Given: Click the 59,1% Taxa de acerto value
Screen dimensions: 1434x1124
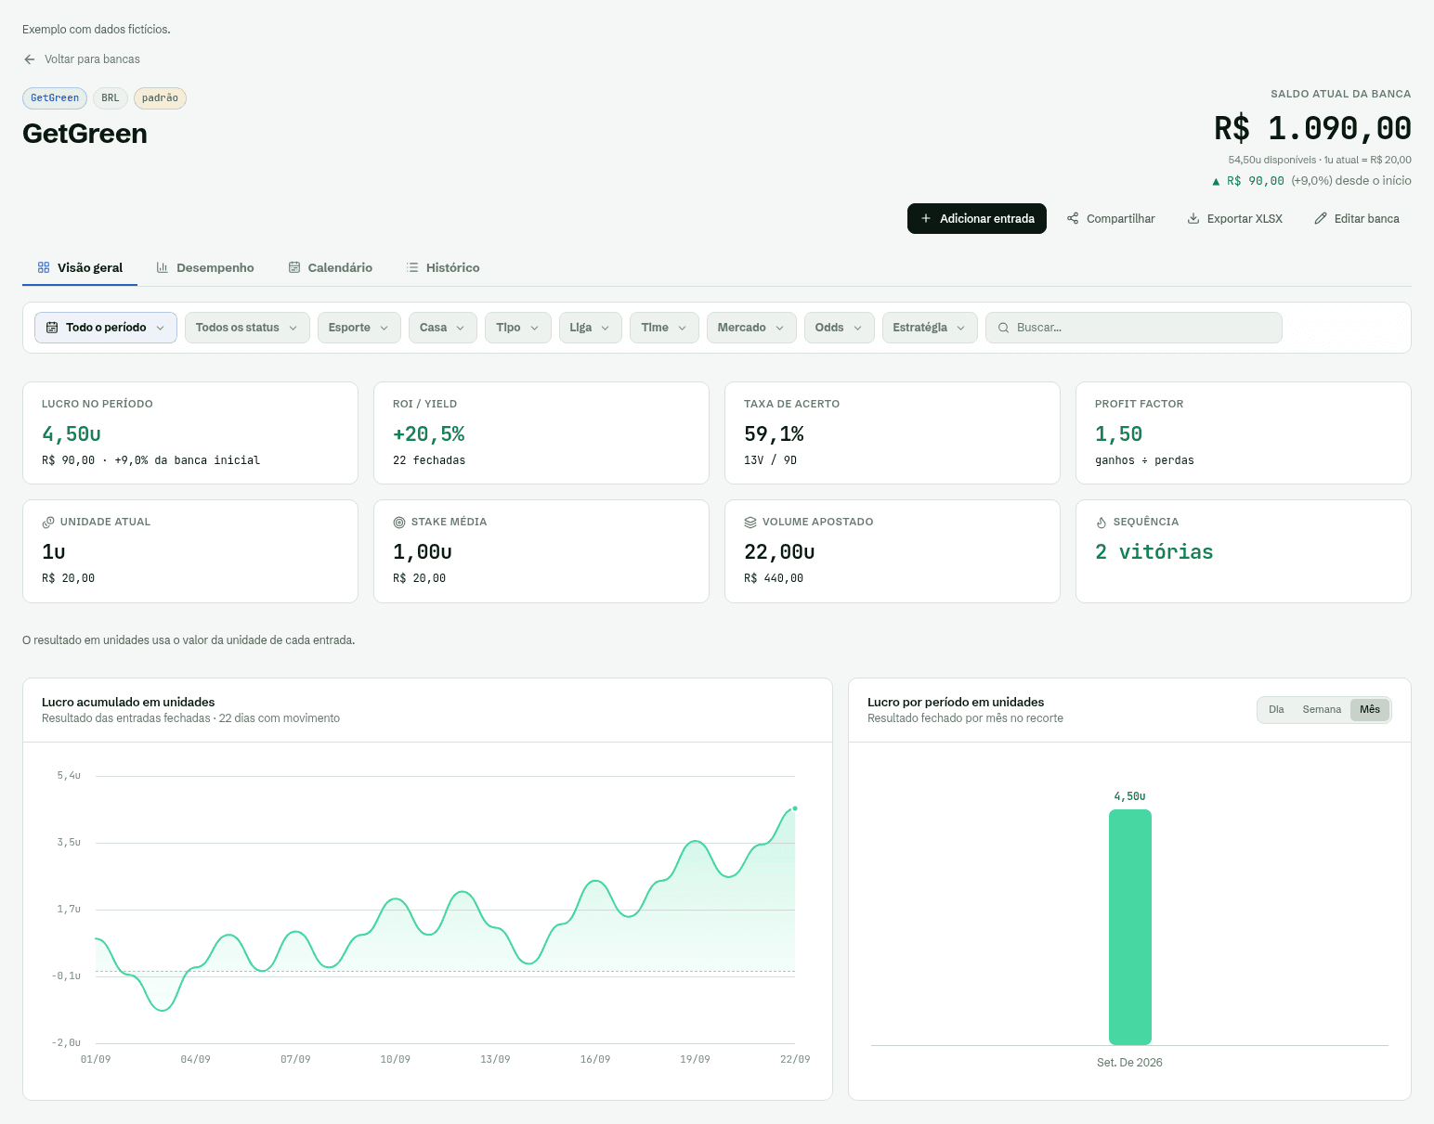Looking at the screenshot, I should click(774, 434).
